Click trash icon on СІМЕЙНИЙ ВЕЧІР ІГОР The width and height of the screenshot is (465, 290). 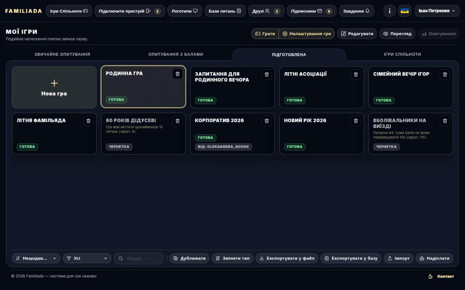click(445, 75)
